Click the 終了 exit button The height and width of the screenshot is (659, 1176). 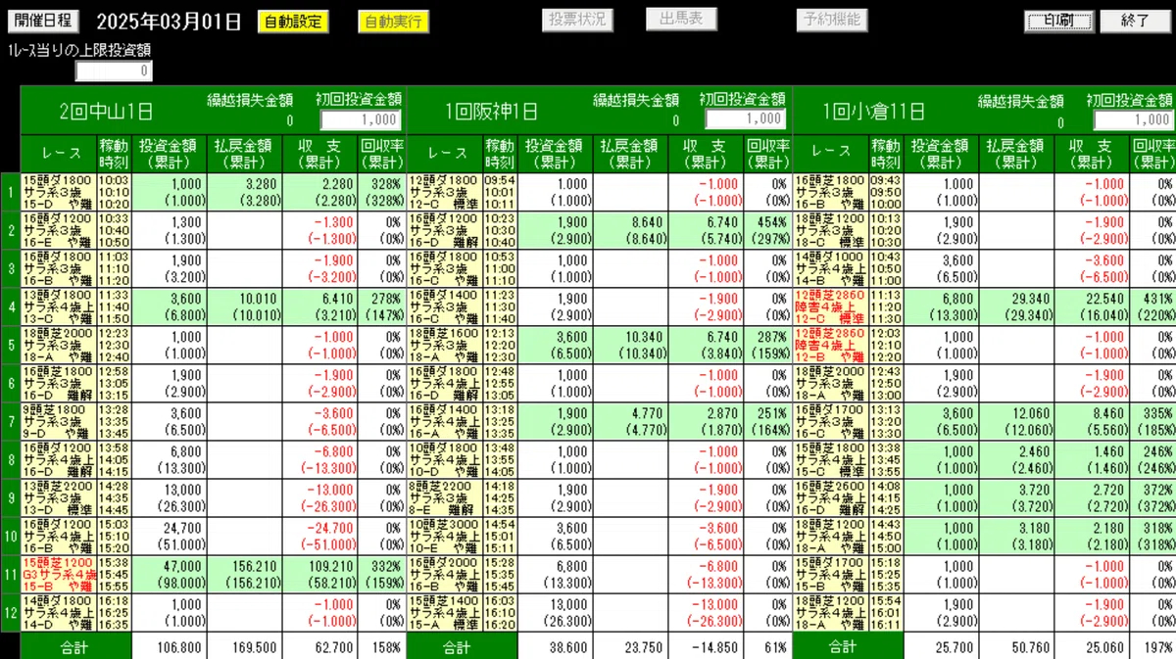(1134, 21)
